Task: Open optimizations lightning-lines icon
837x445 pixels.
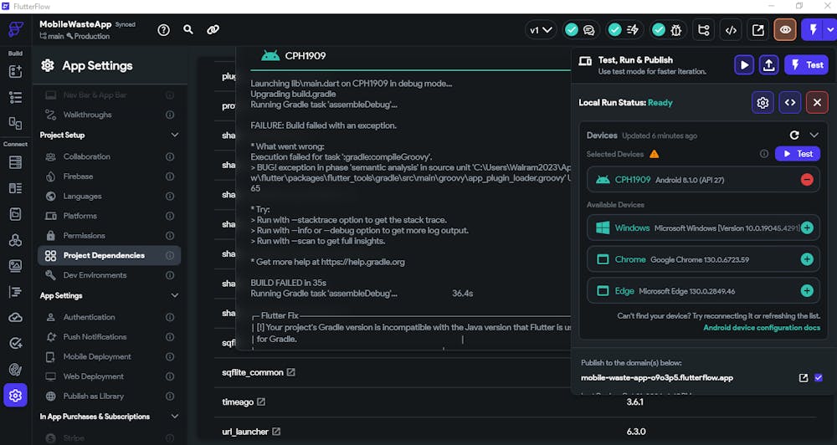Action: tap(633, 30)
